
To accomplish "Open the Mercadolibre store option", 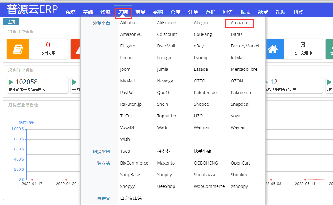I will pos(244,70).
